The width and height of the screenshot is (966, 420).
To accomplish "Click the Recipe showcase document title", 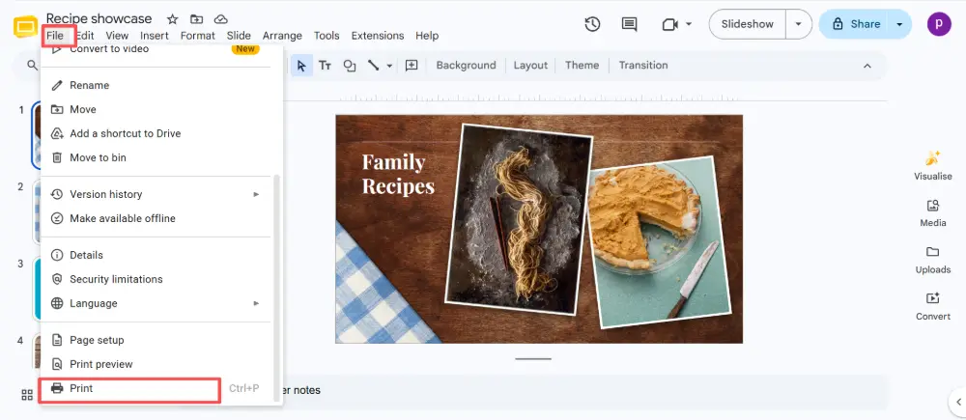I will 99,18.
